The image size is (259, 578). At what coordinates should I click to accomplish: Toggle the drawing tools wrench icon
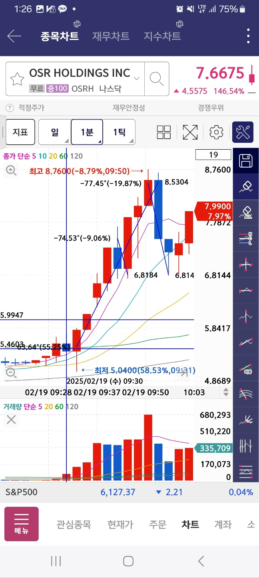click(x=243, y=132)
